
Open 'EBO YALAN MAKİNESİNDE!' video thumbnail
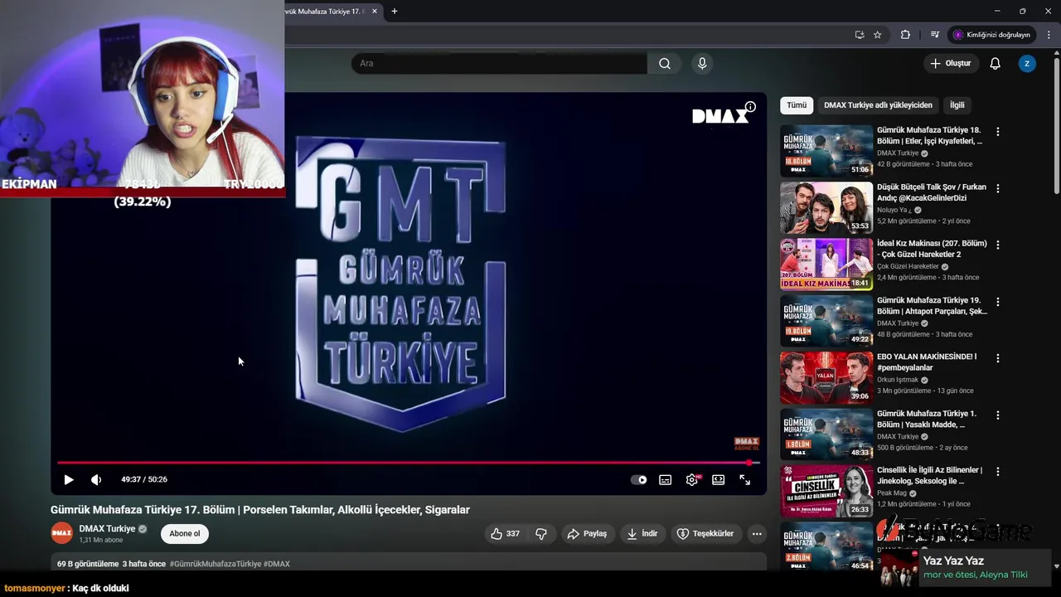826,377
